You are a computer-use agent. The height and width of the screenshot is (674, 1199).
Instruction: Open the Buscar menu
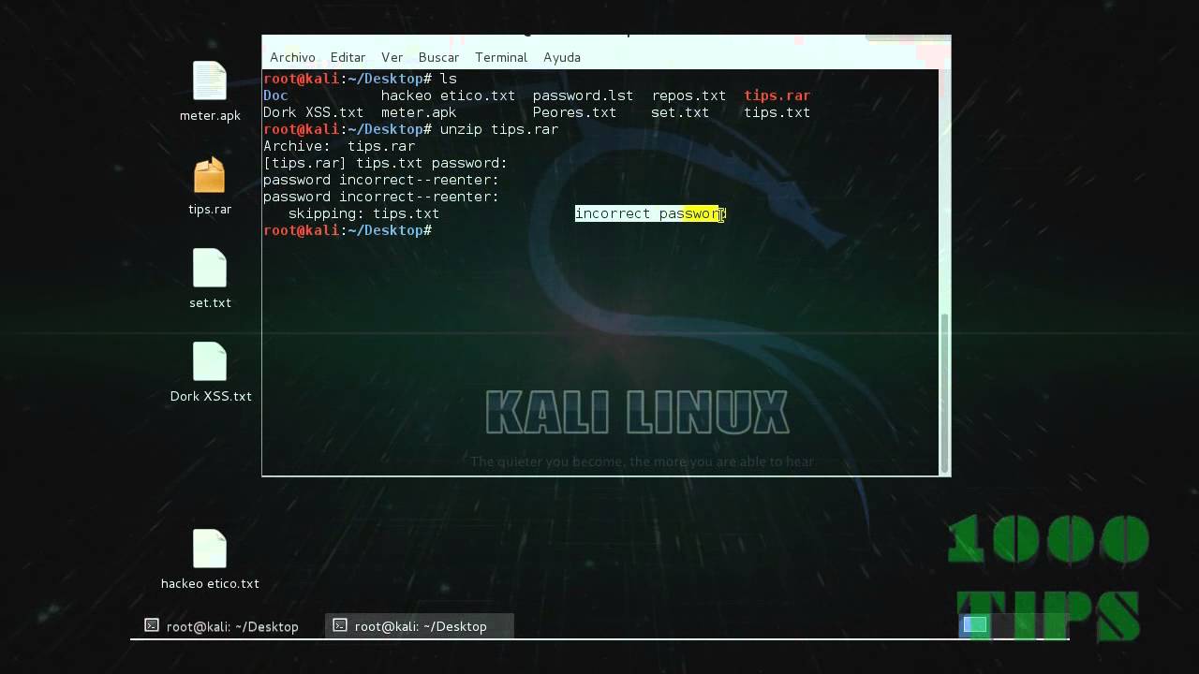[x=438, y=57]
